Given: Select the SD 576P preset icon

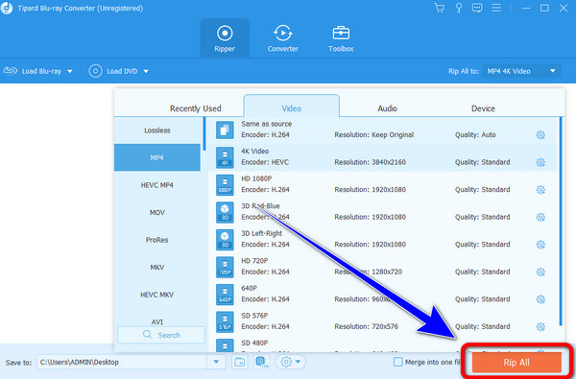Looking at the screenshot, I should click(225, 321).
